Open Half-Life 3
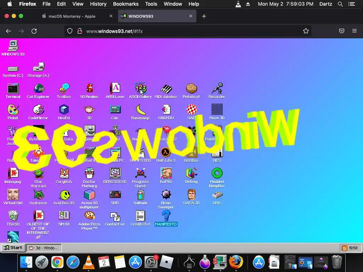 pos(166,155)
